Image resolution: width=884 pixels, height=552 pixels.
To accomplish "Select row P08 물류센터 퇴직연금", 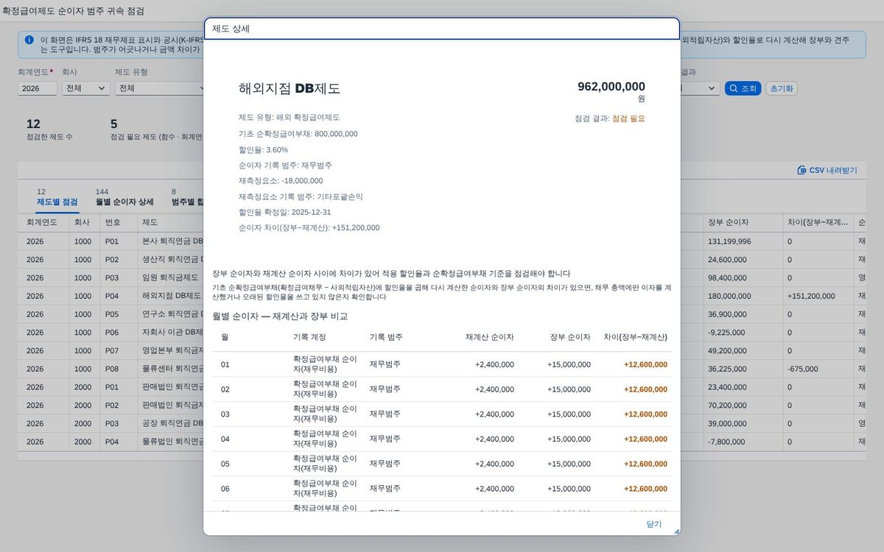I will click(x=442, y=369).
